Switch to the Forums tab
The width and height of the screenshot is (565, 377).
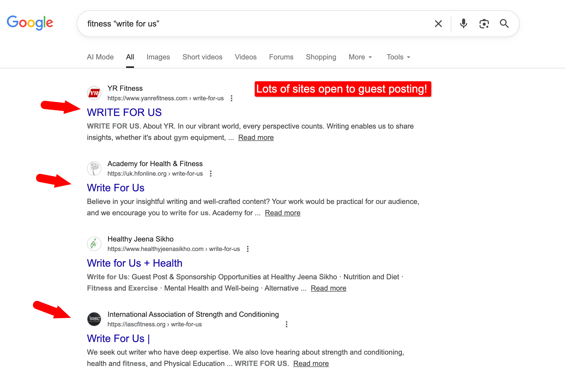(x=281, y=57)
